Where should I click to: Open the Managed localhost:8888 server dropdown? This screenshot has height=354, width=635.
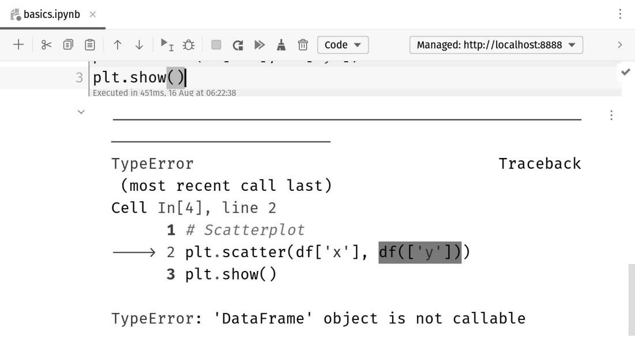(495, 44)
